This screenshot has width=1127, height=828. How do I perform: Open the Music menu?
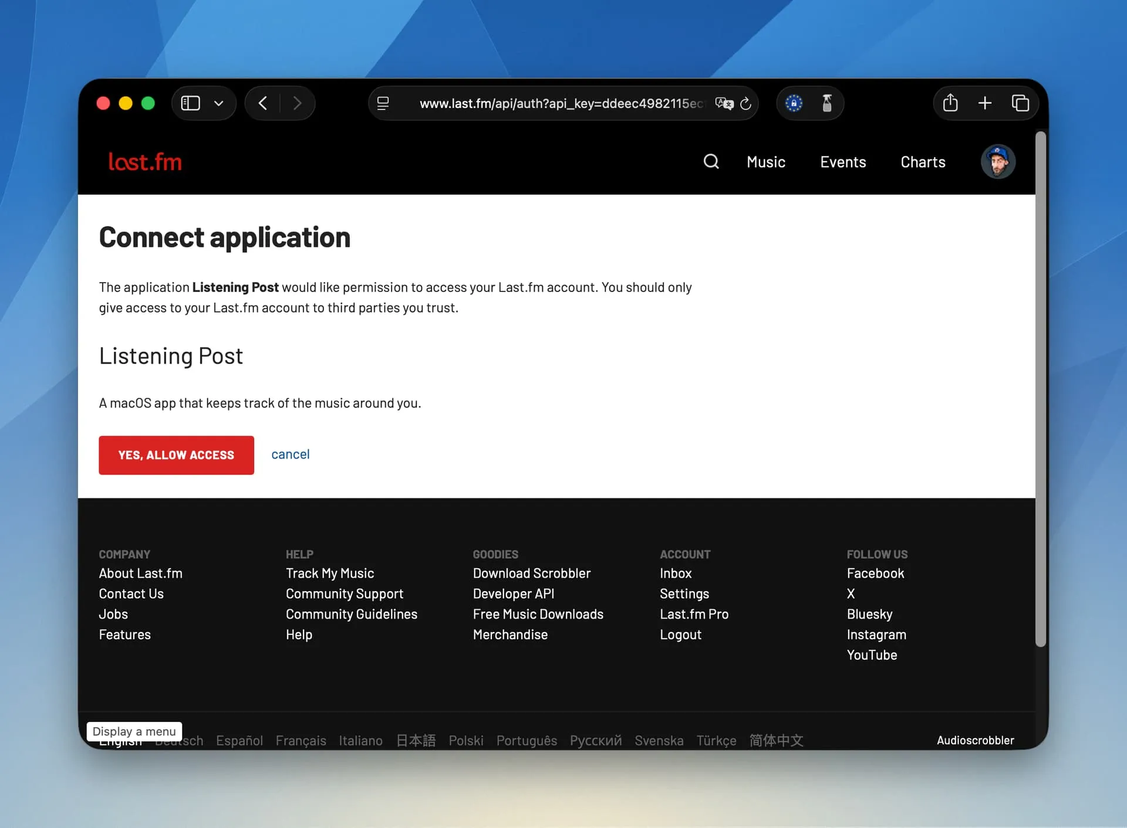(766, 162)
